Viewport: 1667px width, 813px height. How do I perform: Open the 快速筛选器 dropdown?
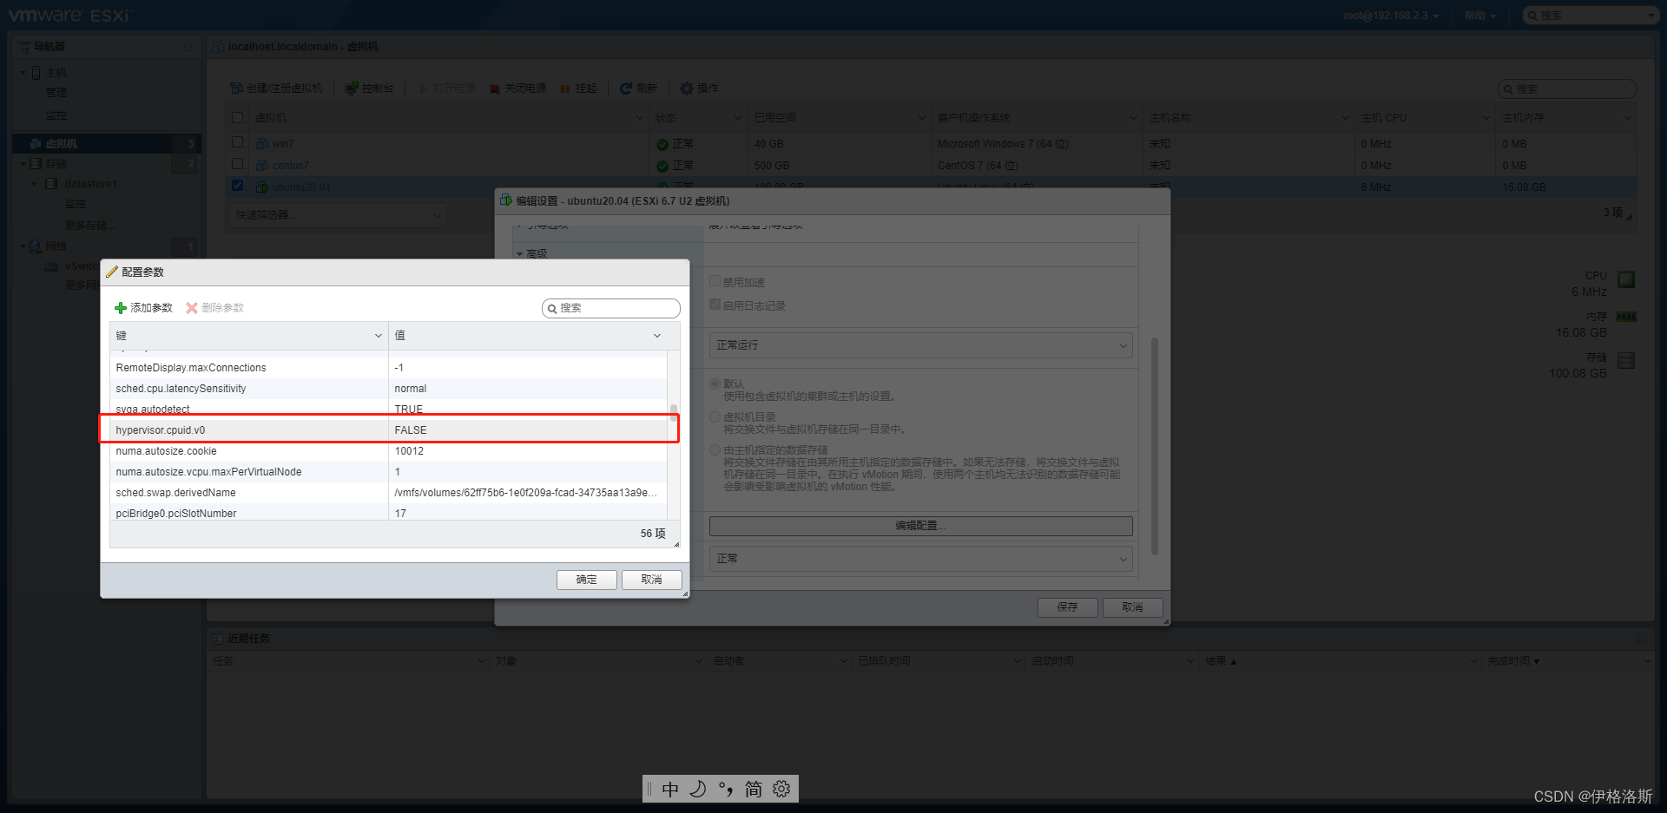tap(339, 214)
